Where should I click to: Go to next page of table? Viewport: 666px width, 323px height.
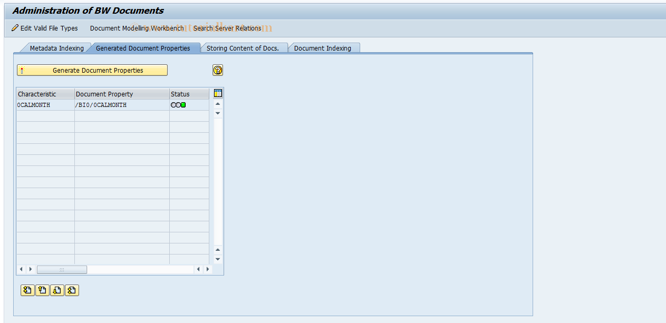point(57,290)
